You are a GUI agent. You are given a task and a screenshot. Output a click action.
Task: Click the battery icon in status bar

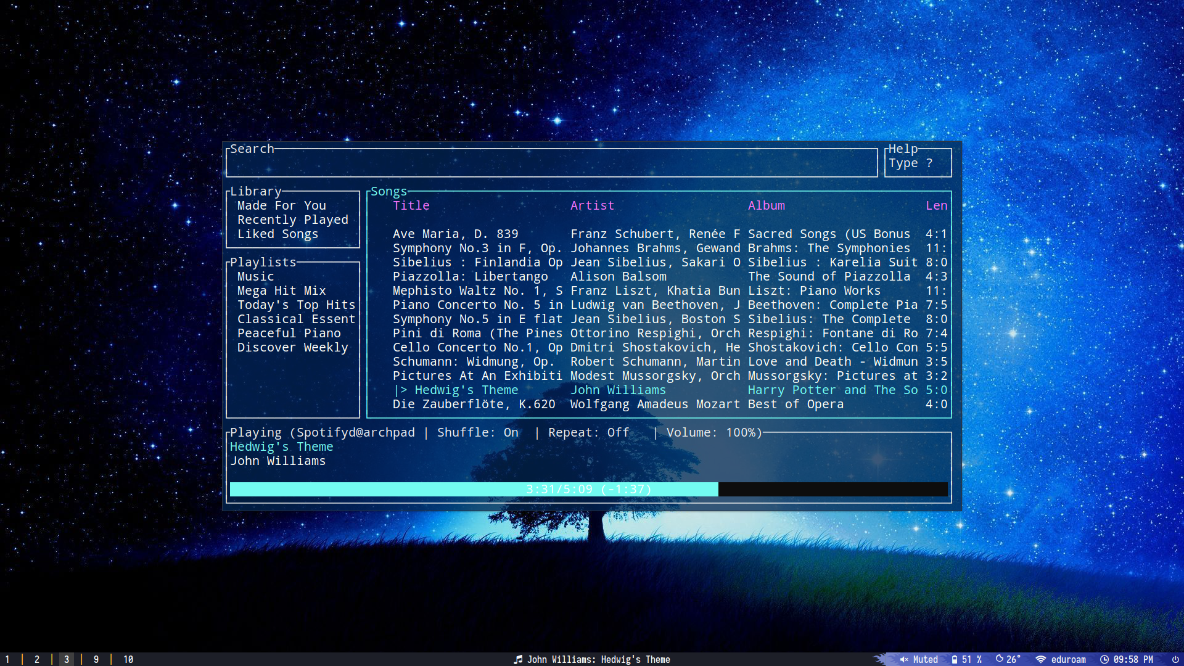pyautogui.click(x=955, y=659)
